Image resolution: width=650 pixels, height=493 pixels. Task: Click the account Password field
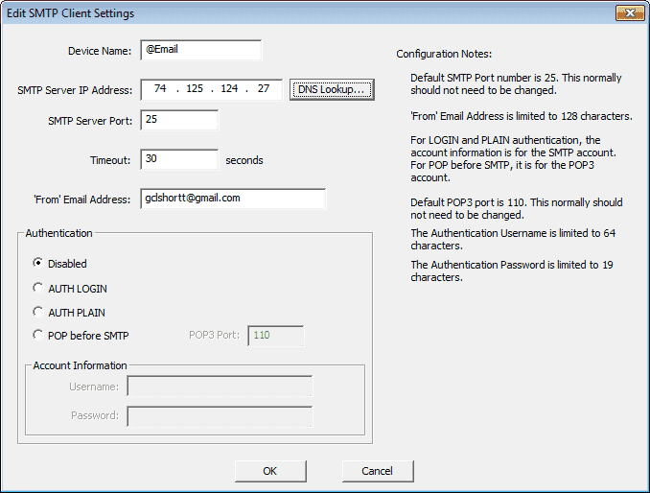tap(220, 416)
